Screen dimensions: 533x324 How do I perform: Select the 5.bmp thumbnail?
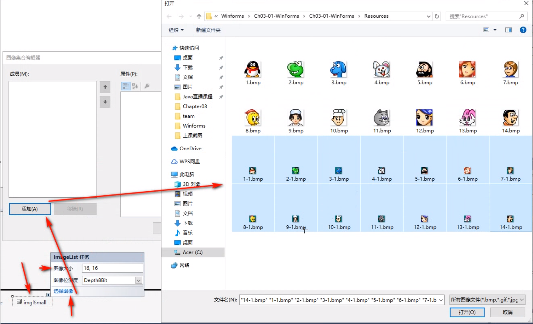424,70
